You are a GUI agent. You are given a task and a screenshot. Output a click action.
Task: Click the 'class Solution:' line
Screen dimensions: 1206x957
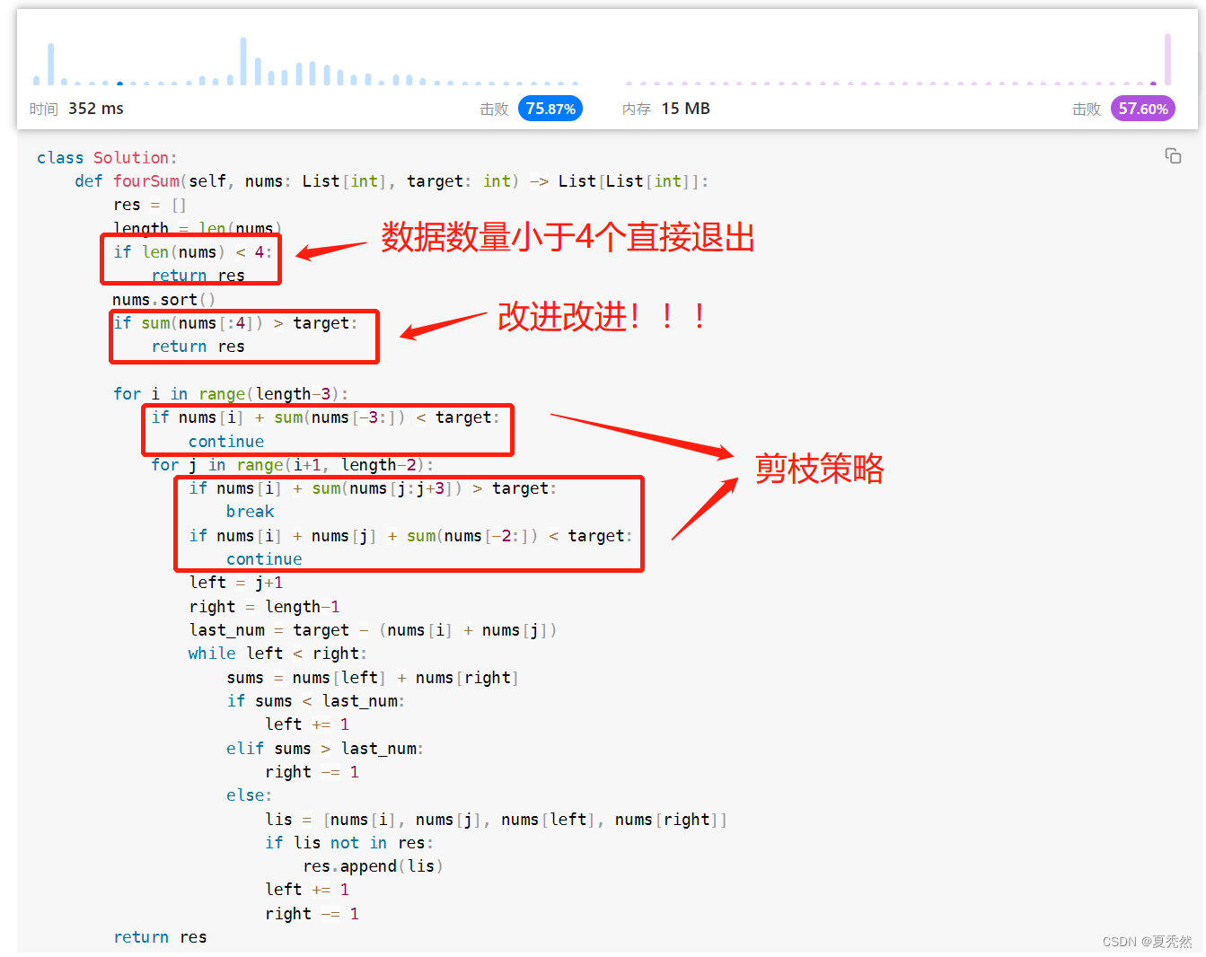(107, 158)
